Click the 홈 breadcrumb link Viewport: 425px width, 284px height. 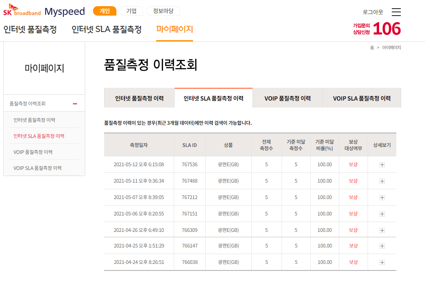(372, 48)
